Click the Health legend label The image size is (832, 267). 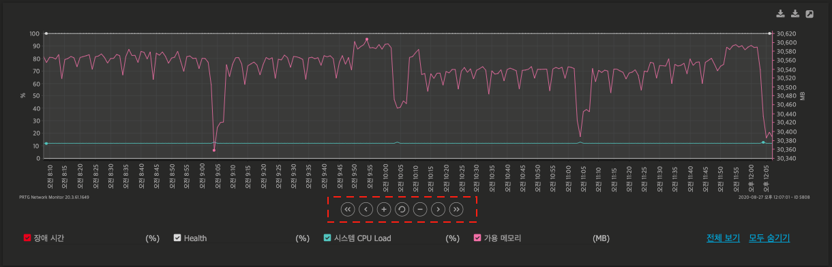click(195, 238)
